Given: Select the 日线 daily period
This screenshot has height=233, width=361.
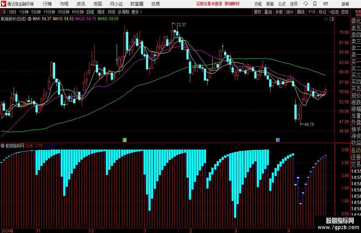Looking at the screenshot, I should click(90, 12).
